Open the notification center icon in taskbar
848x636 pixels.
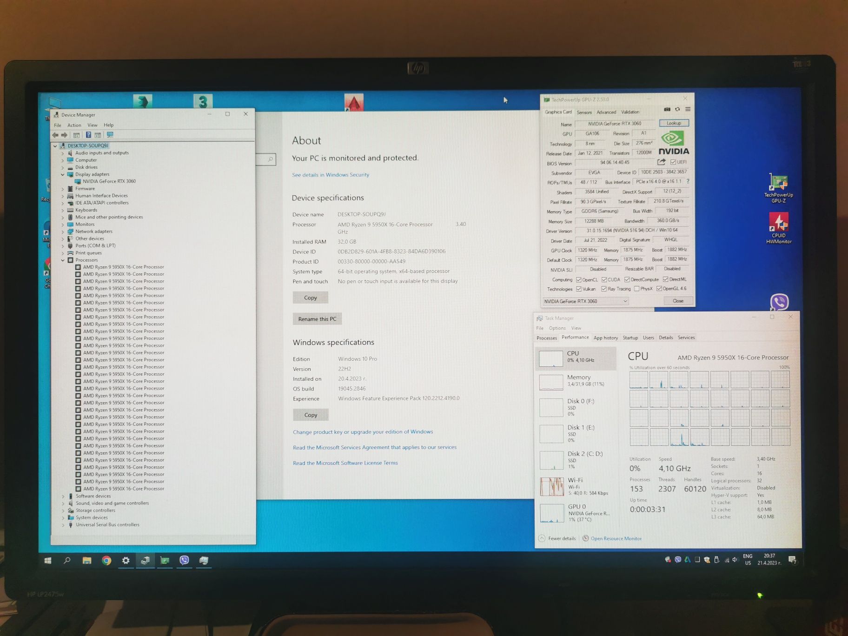click(792, 560)
